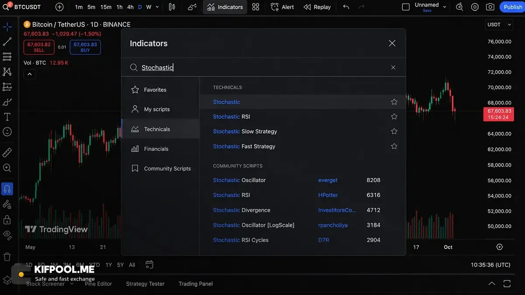Open the Strategy Tester tab
525x295 pixels.
(x=145, y=284)
